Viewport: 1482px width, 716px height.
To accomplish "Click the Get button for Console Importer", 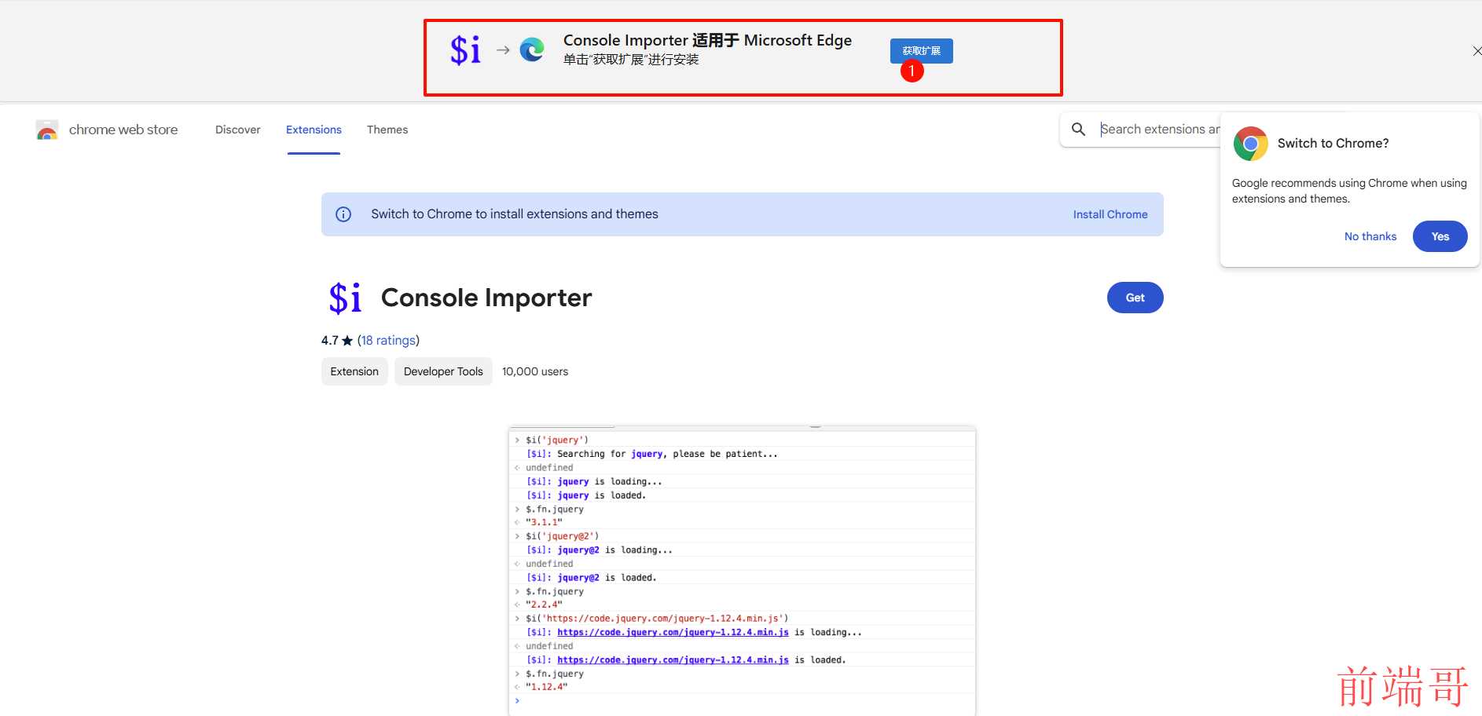I will coord(1135,298).
